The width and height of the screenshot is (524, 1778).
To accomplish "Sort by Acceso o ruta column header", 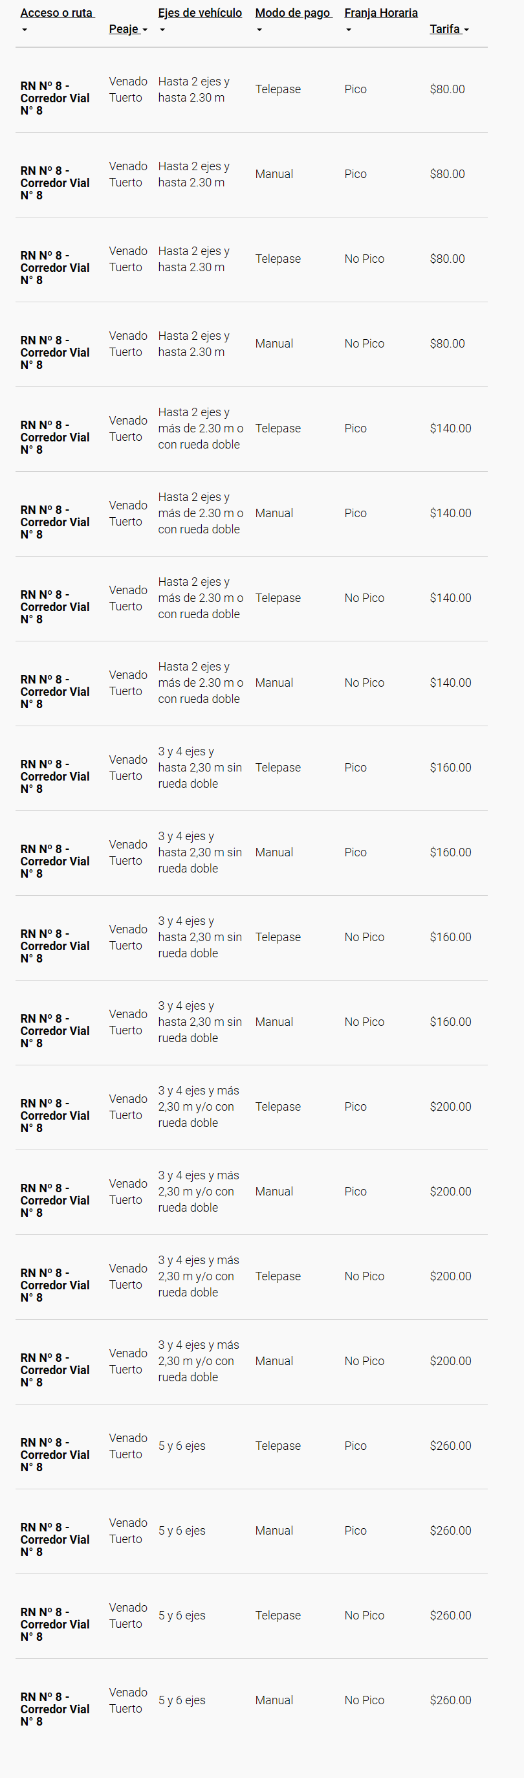I will 57,12.
